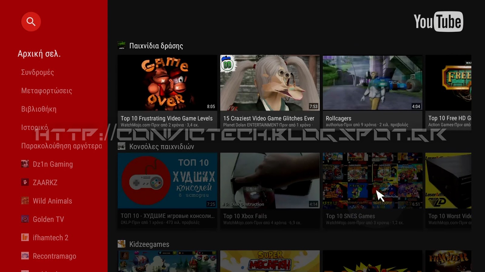Click the 7:53 duration badge
The height and width of the screenshot is (272, 485).
[x=313, y=106]
